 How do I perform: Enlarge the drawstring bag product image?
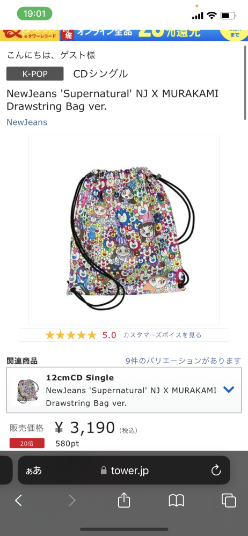[124, 230]
